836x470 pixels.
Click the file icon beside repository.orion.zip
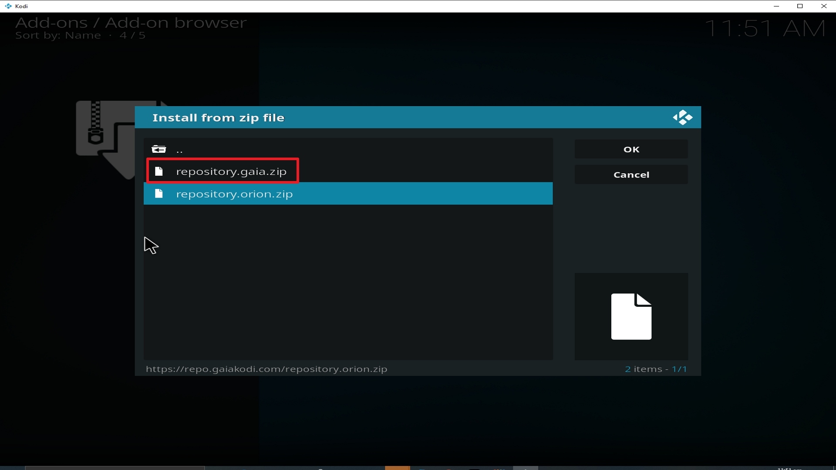159,194
